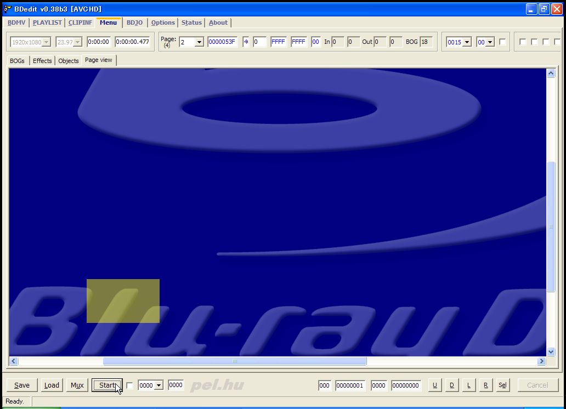Open the 00 dropdown next to 0015
Viewport: 566px width, 409px height.
click(490, 42)
